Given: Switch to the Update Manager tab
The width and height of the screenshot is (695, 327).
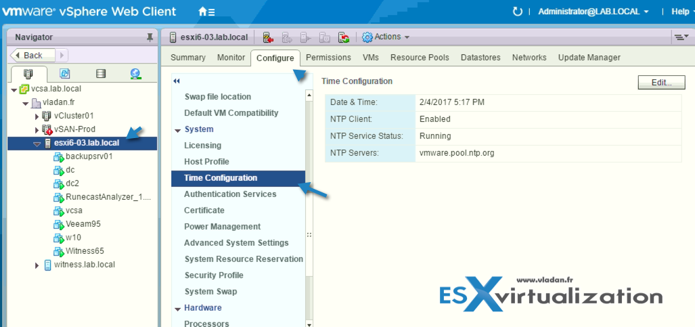Looking at the screenshot, I should click(x=589, y=58).
